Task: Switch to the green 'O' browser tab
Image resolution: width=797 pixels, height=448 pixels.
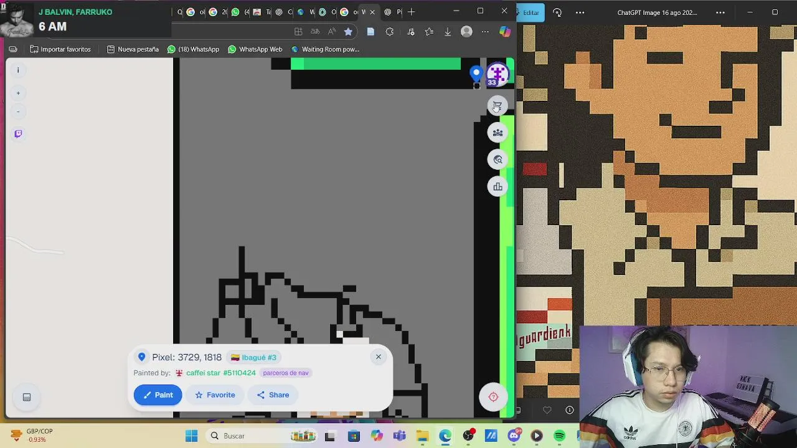Action: (x=326, y=12)
